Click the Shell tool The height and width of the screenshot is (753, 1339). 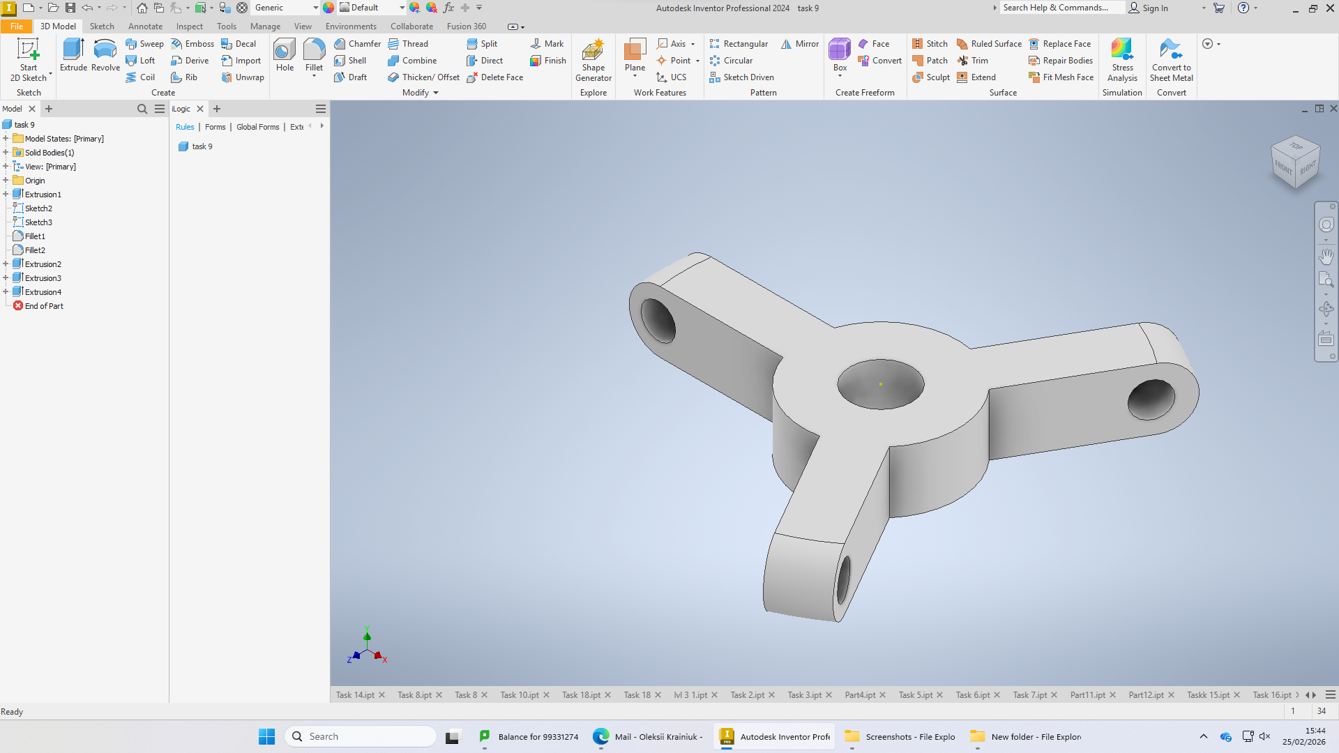[x=350, y=61]
